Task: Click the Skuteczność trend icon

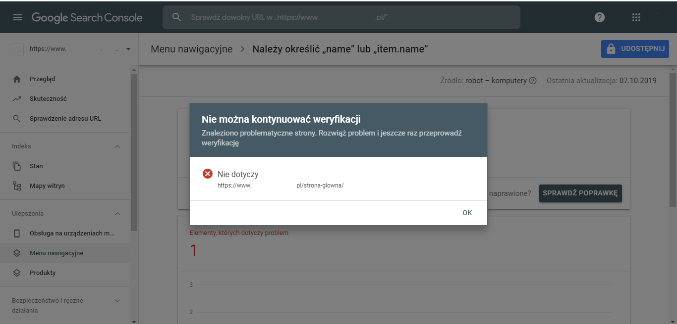Action: [x=17, y=99]
